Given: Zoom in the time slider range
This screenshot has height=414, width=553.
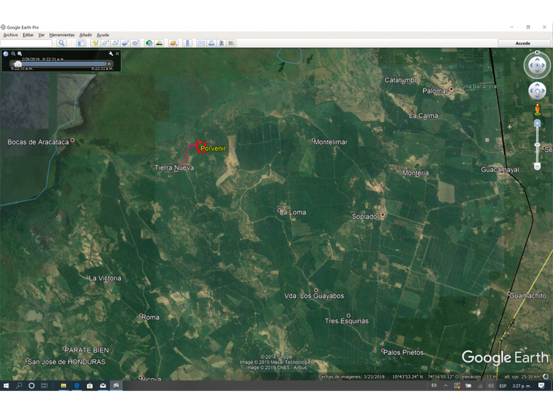Looking at the screenshot, I should click(x=20, y=53).
